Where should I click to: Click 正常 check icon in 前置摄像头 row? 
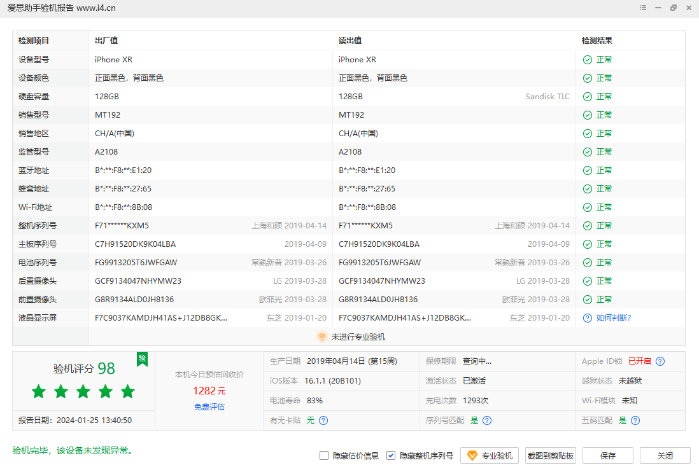point(588,300)
